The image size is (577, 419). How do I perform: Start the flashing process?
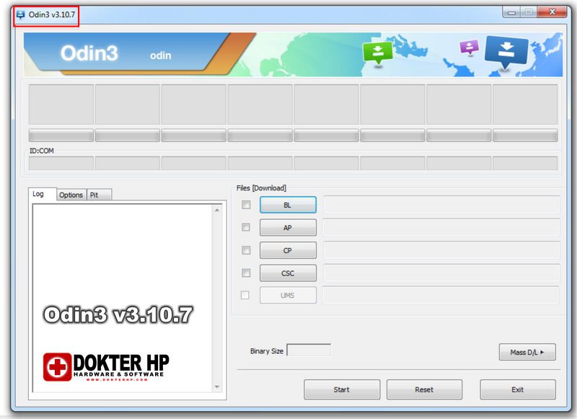click(342, 389)
